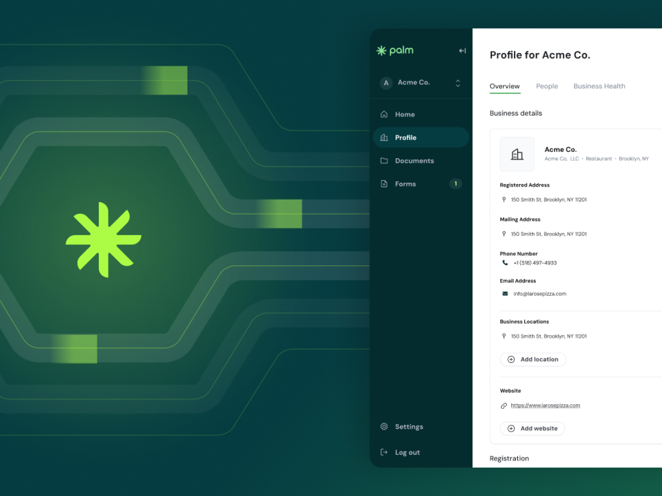Click the Business Locations address 150 Smith St
This screenshot has width=662, height=496.
tap(549, 336)
